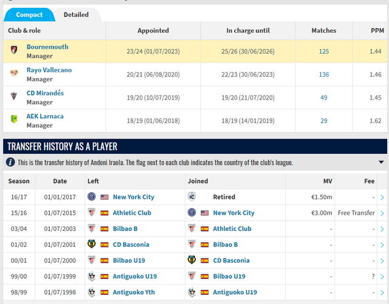Click New York City crest in 15/16 Joined column

click(x=192, y=212)
